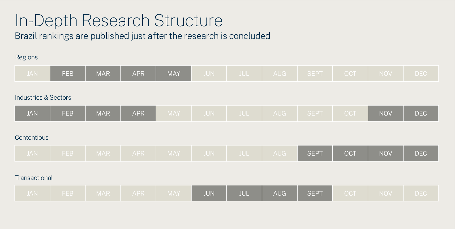455x229 pixels.
Task: Click the Contentious section label
Action: point(32,138)
